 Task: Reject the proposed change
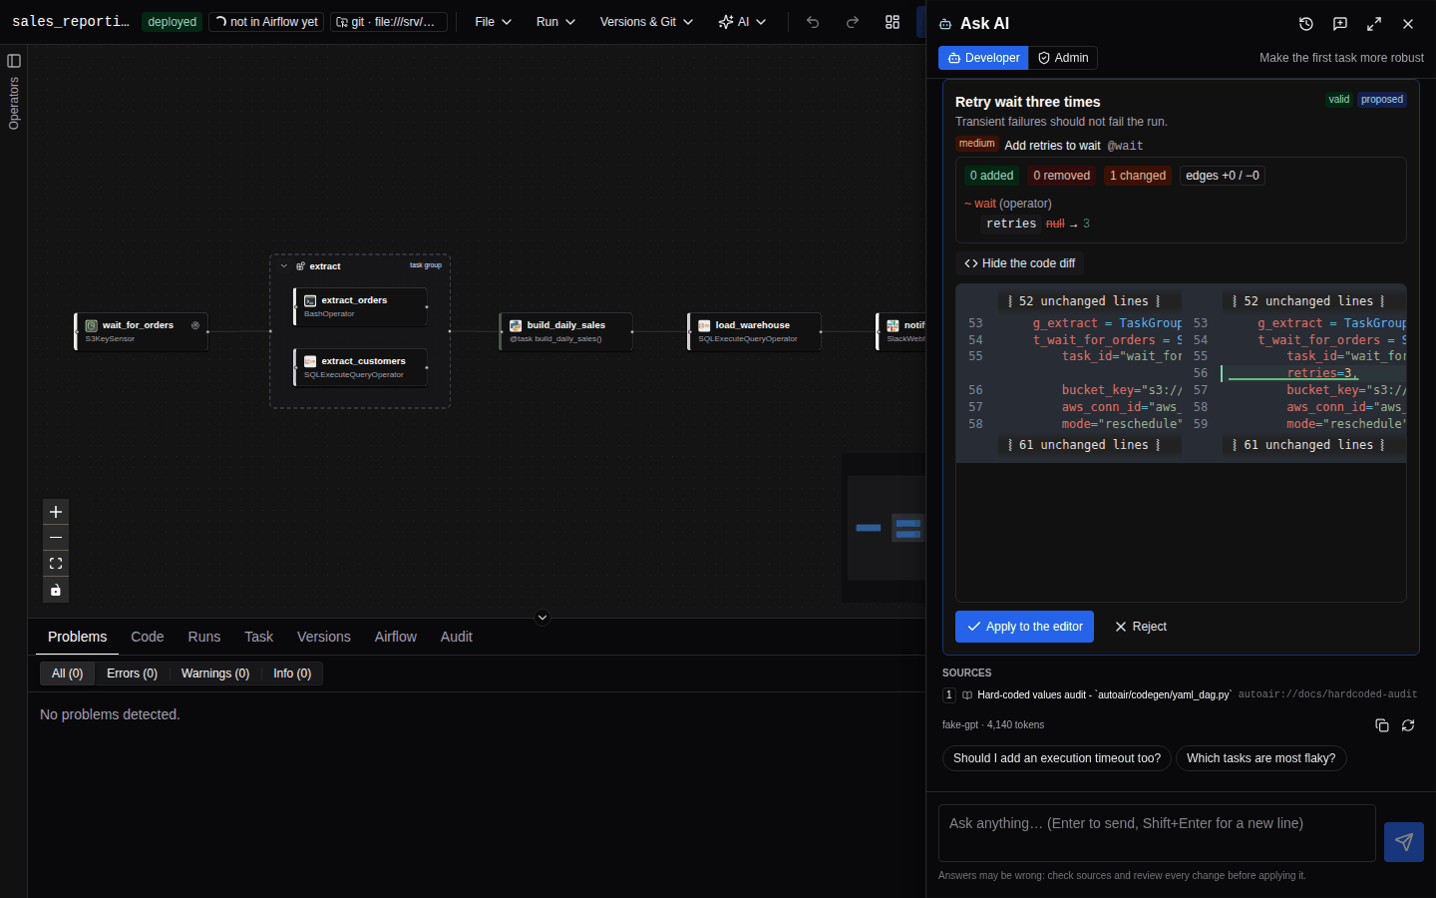(x=1140, y=627)
